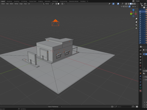The height and width of the screenshot is (110, 147).
Task: Open the Object properties tab
Action: (x=141, y=73)
